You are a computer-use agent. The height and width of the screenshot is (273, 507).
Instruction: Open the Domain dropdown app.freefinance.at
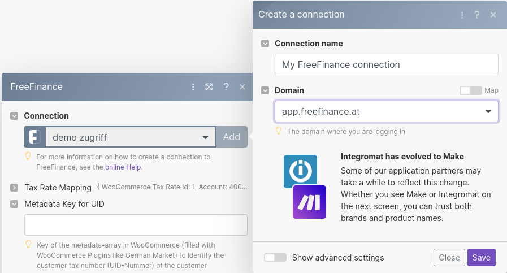pyautogui.click(x=386, y=111)
